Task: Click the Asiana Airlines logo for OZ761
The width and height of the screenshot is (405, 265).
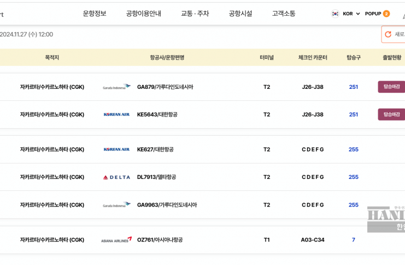Action: [116, 240]
